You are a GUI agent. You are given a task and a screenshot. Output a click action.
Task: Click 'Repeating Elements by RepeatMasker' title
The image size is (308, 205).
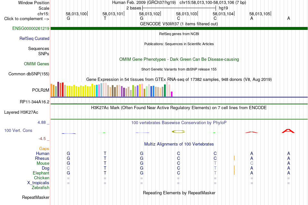click(179, 193)
